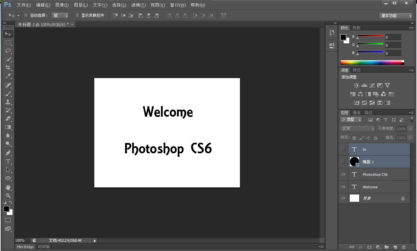
Task: Open the Mini Bridge panel
Action: pos(25,247)
